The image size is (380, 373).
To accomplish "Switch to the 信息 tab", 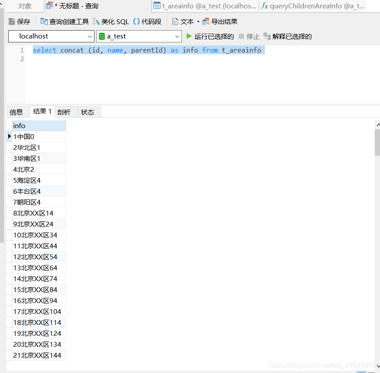I will [x=17, y=112].
